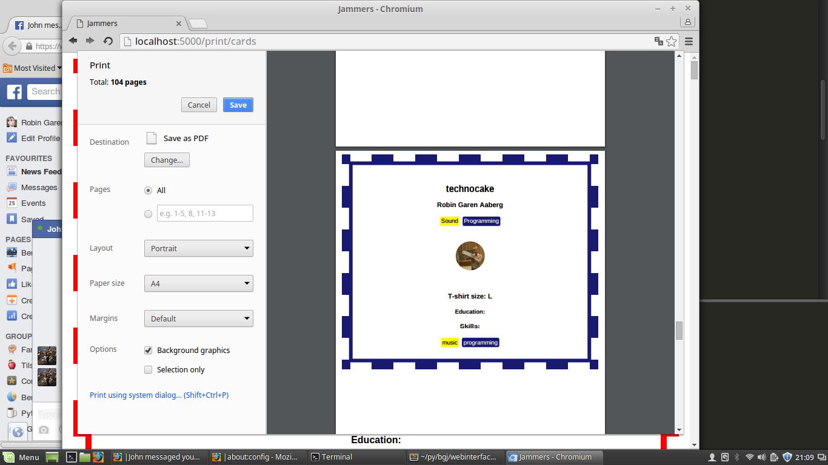828x465 pixels.
Task: Click the Events calendar icon
Action: click(12, 203)
